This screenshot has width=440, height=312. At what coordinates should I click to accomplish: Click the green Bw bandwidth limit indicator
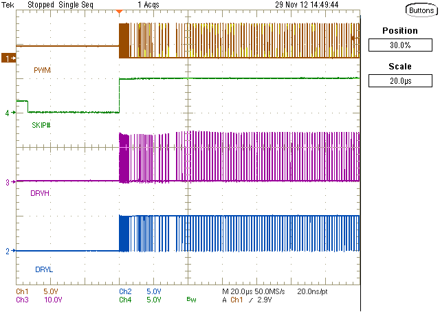point(190,300)
